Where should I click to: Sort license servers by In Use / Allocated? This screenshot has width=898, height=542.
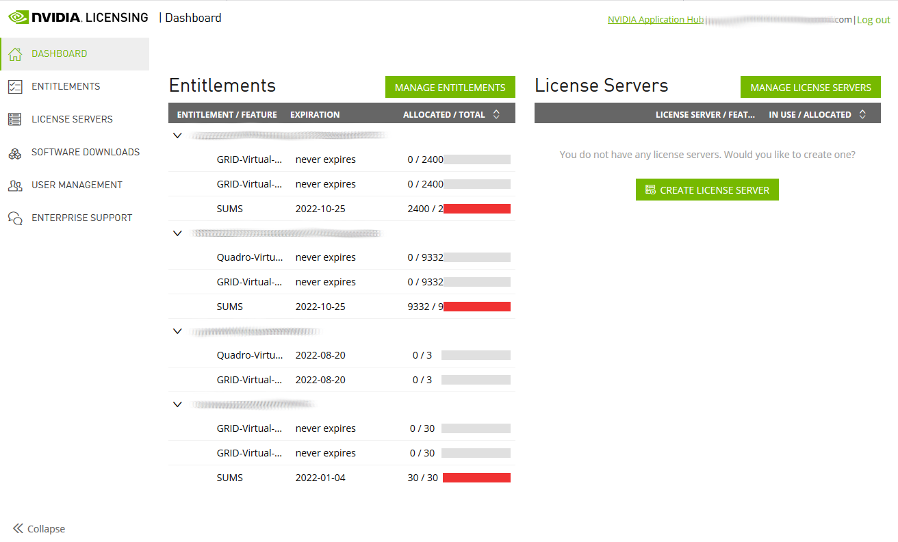[x=862, y=114]
